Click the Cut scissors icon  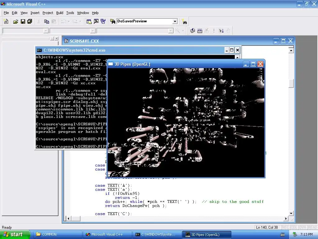tap(39, 21)
